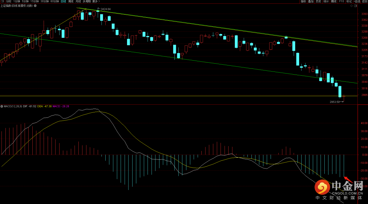Select the 30分钟 period
The image size is (368, 204).
click(45, 1)
